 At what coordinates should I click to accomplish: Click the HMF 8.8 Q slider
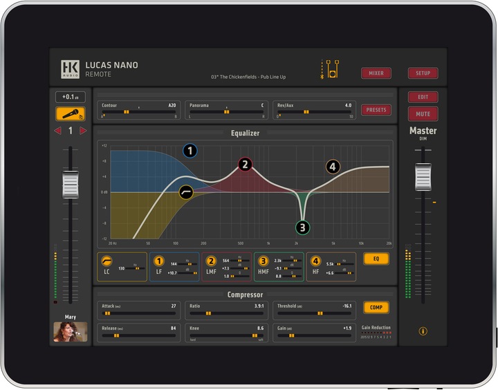pyautogui.click(x=292, y=277)
